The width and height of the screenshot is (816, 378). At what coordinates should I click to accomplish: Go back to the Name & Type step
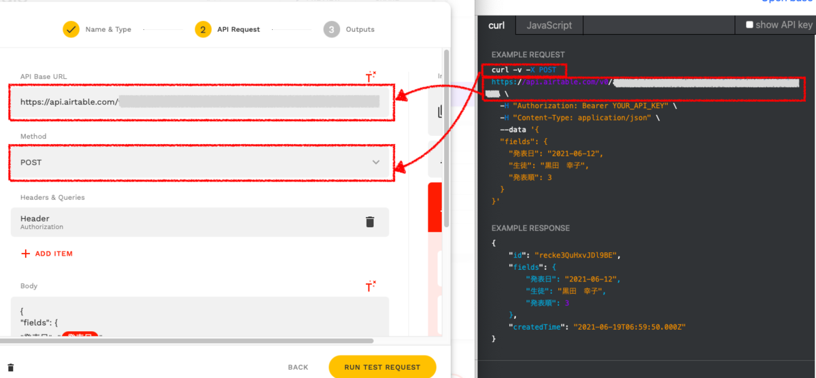pyautogui.click(x=97, y=29)
